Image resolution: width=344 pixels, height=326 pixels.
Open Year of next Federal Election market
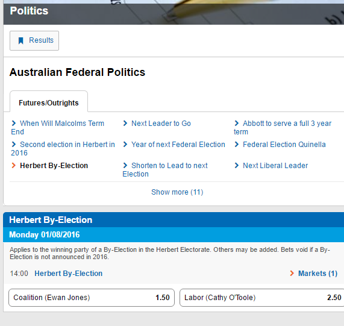pyautogui.click(x=178, y=145)
